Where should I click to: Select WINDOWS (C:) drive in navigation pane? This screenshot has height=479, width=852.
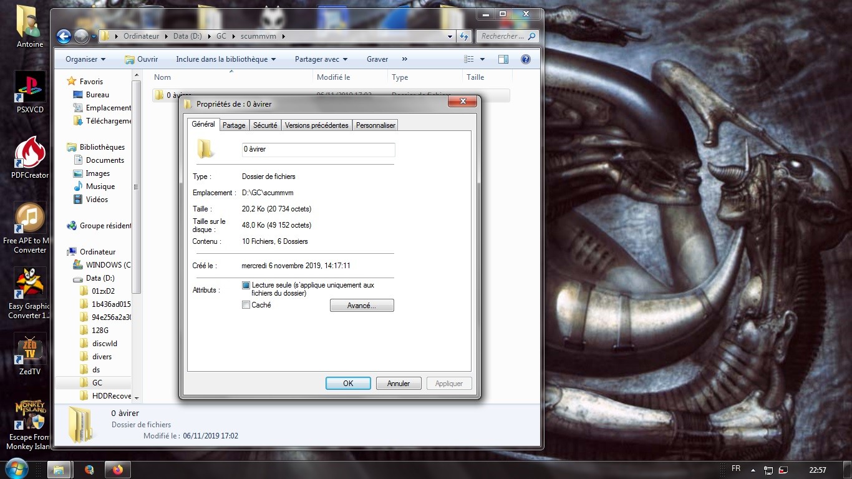pyautogui.click(x=108, y=265)
